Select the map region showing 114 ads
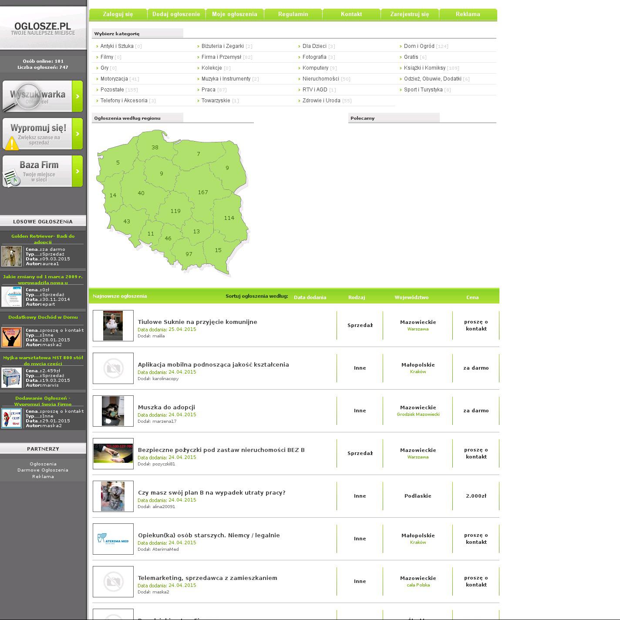620x620 pixels. (229, 218)
